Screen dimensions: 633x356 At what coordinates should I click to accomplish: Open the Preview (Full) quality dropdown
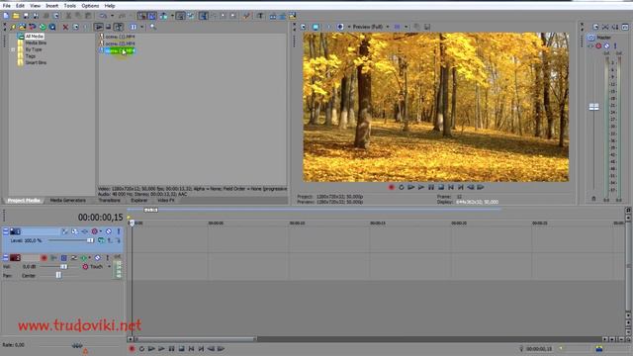click(x=388, y=27)
